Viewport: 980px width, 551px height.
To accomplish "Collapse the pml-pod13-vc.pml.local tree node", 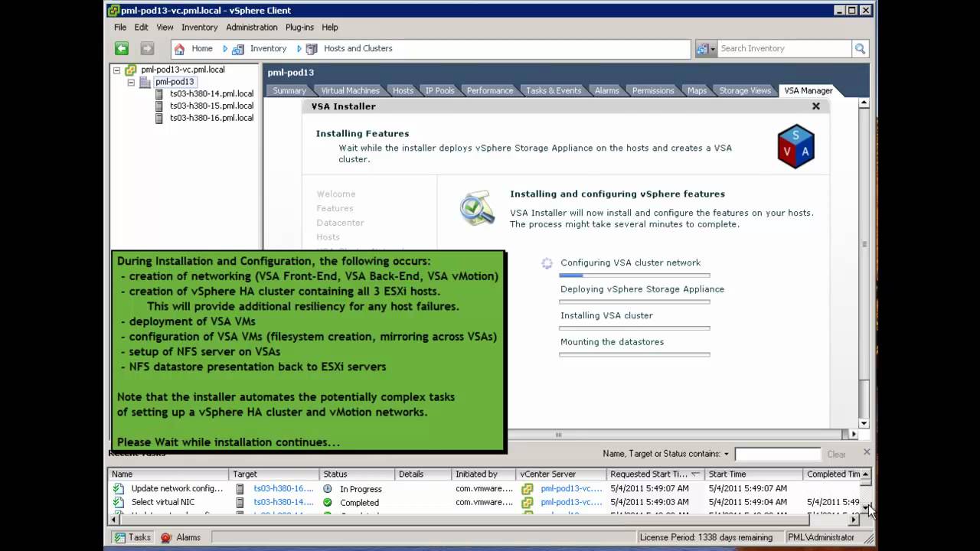I will pos(117,70).
